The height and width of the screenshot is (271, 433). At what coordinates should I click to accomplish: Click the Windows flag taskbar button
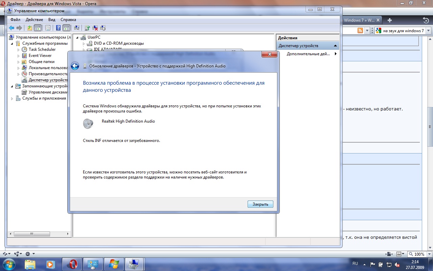[114, 264]
